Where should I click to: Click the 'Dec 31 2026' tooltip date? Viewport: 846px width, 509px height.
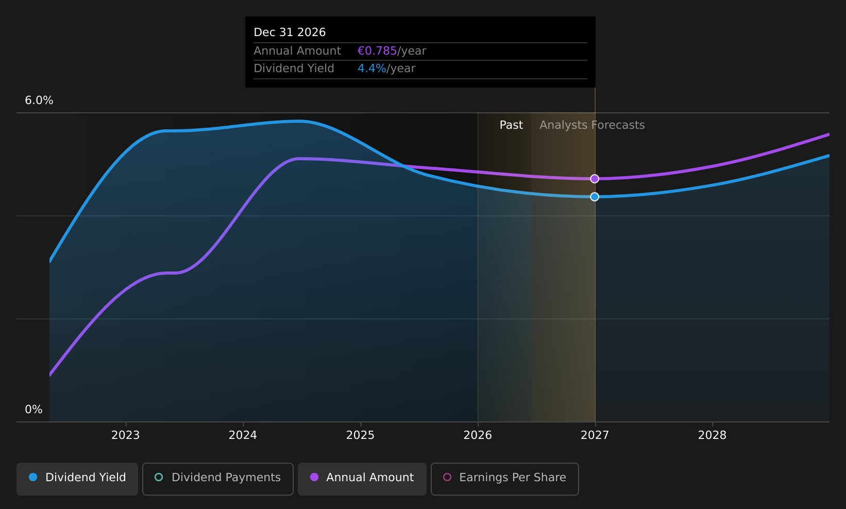(x=290, y=32)
